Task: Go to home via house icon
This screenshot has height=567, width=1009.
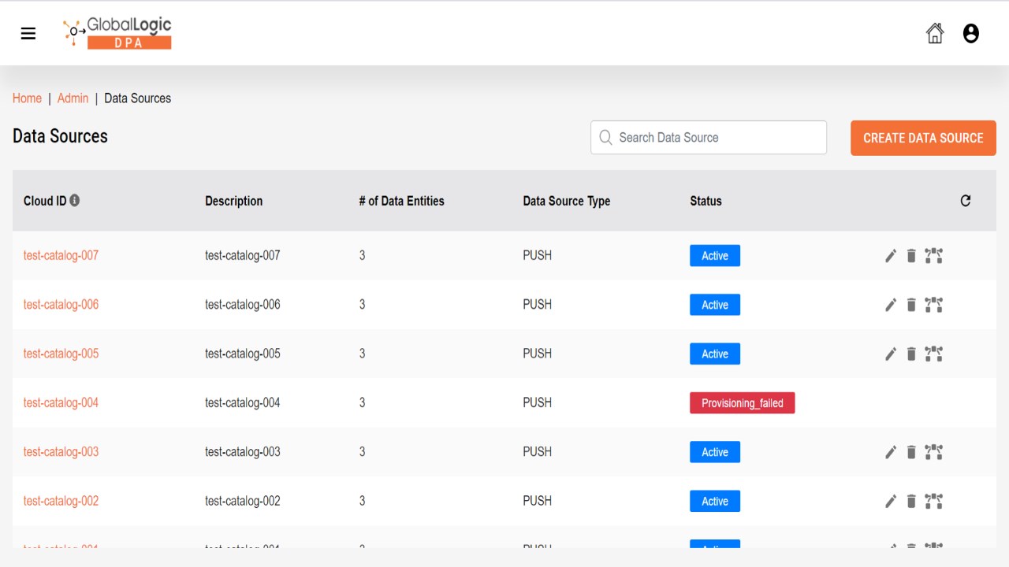Action: (x=935, y=33)
